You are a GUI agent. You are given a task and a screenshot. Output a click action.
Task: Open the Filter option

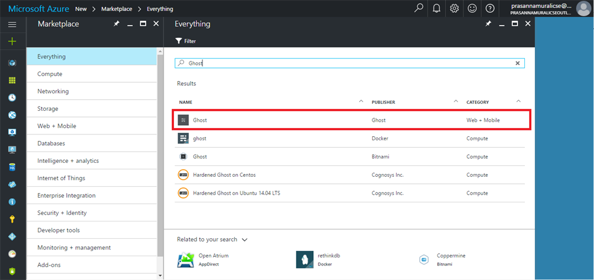click(x=186, y=41)
